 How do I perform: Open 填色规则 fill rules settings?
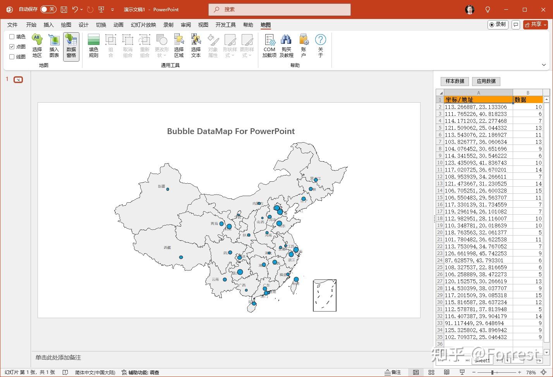(93, 46)
